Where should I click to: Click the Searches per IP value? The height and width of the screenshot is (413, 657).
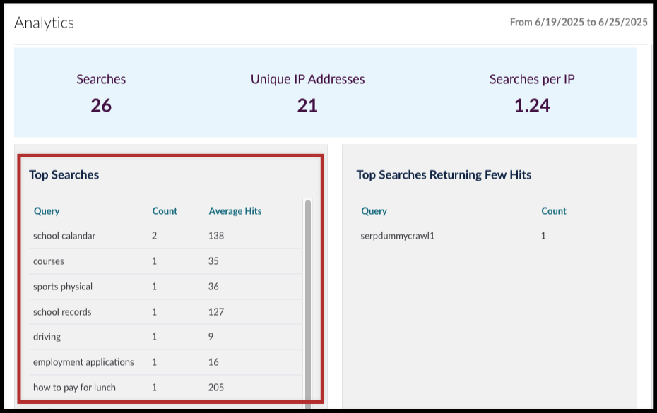[x=532, y=104]
